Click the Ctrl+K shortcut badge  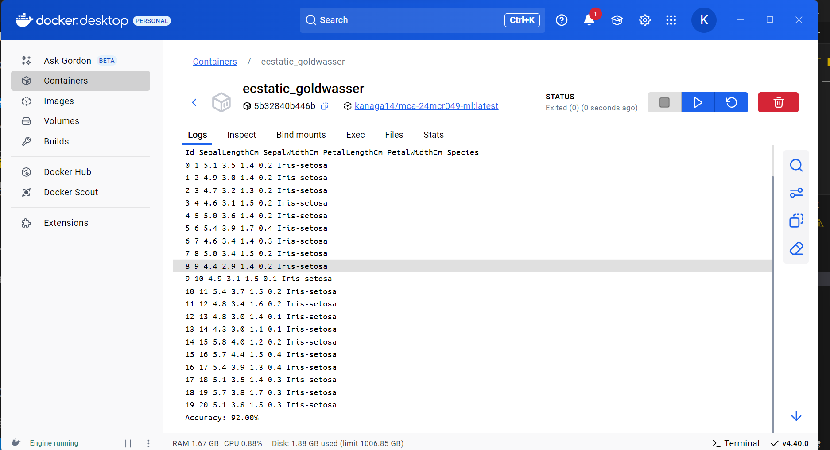click(x=522, y=20)
